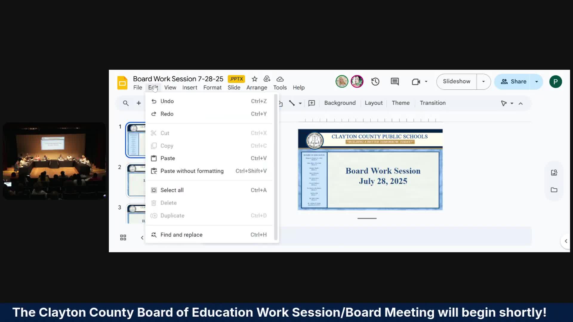Show the side panel arrow
The image size is (573, 322).
click(x=566, y=241)
